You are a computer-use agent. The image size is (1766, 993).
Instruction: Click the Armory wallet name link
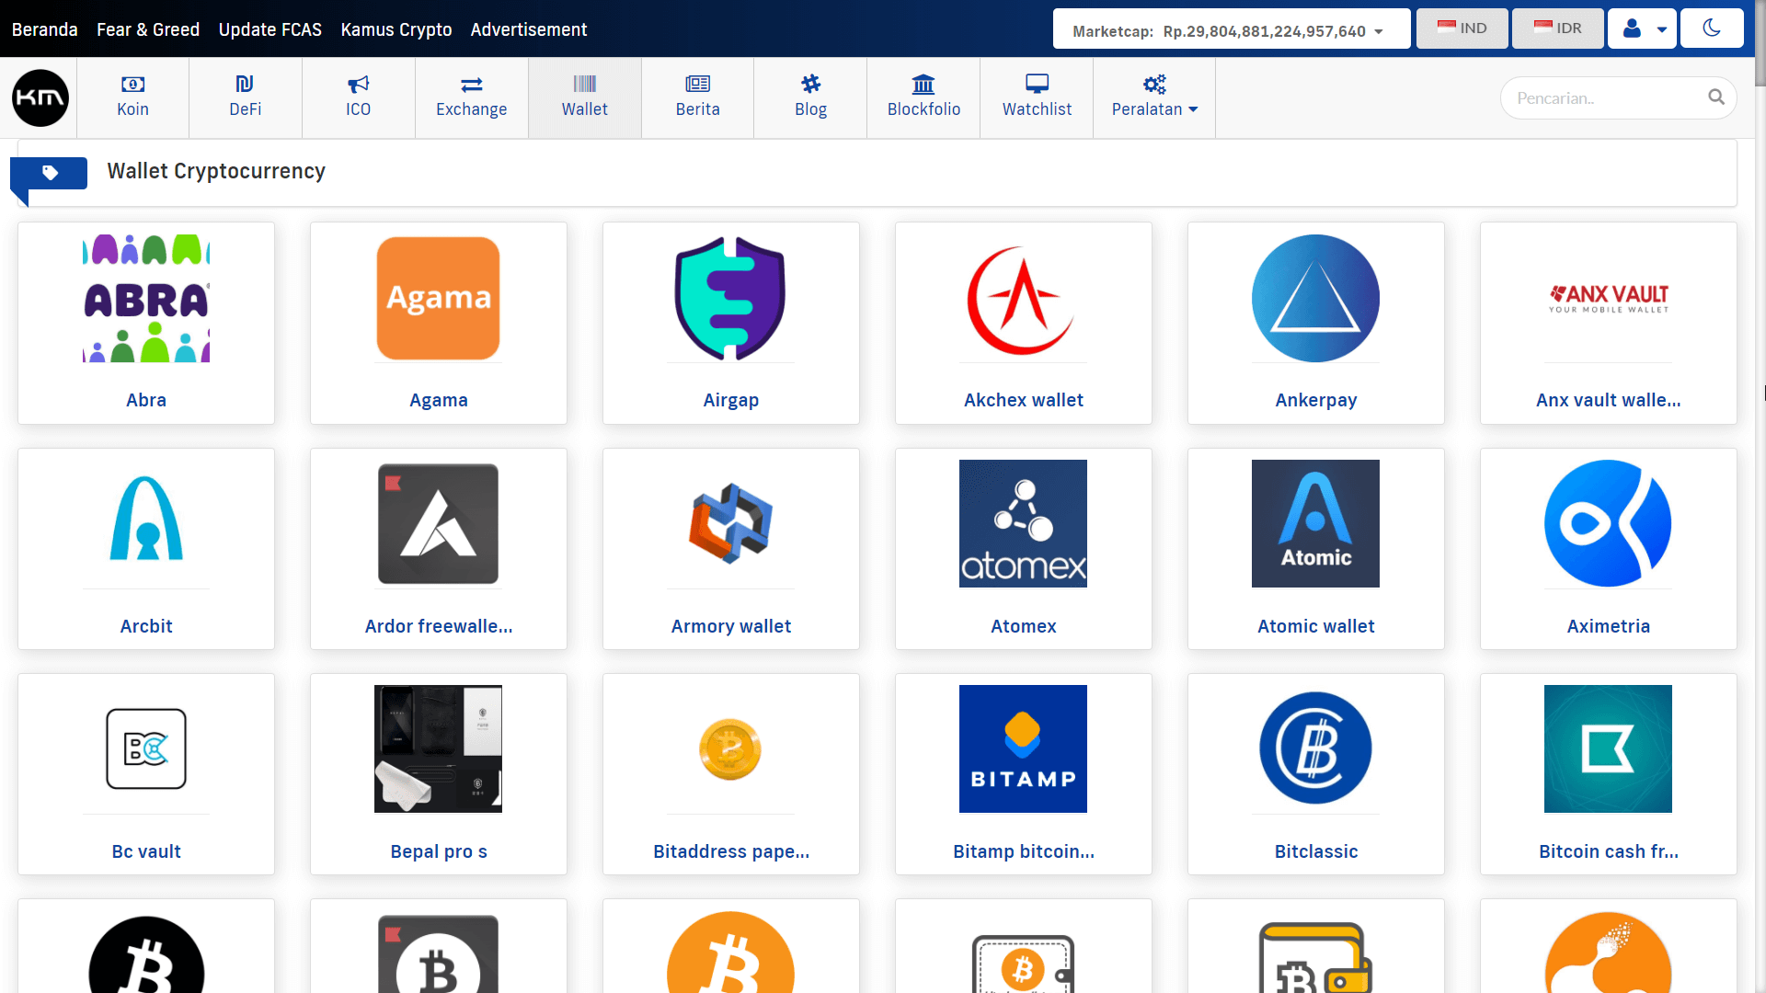730,626
